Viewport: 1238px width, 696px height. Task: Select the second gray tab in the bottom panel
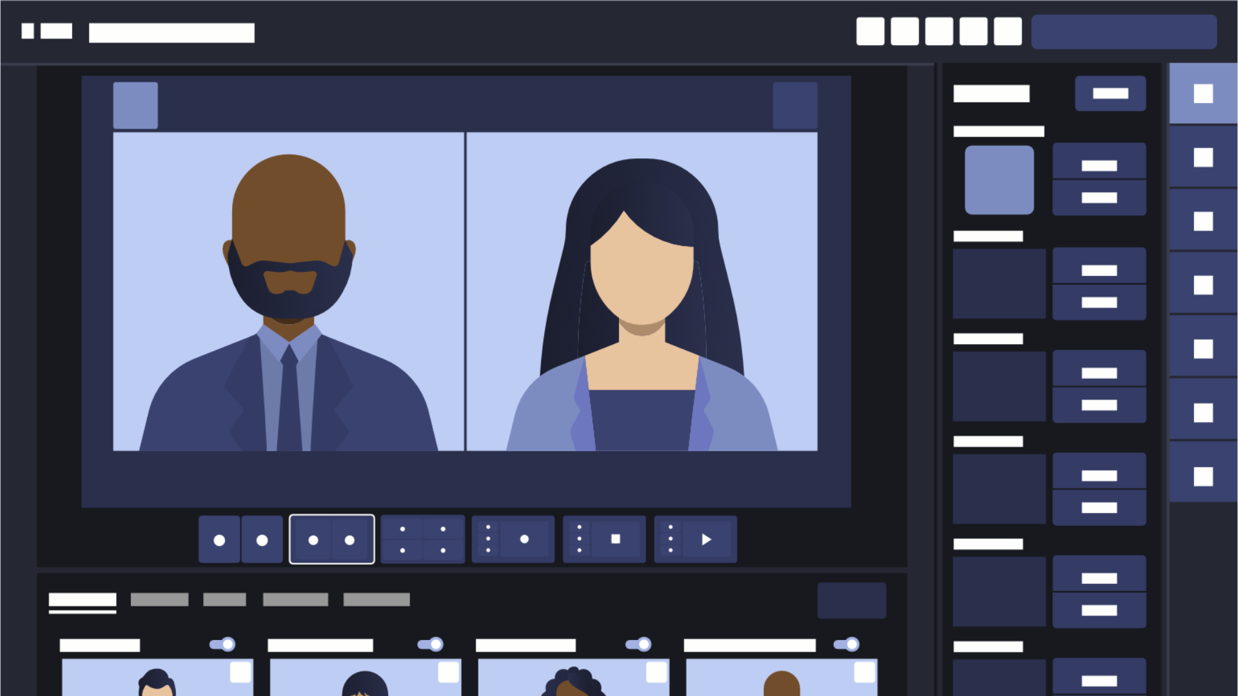224,599
